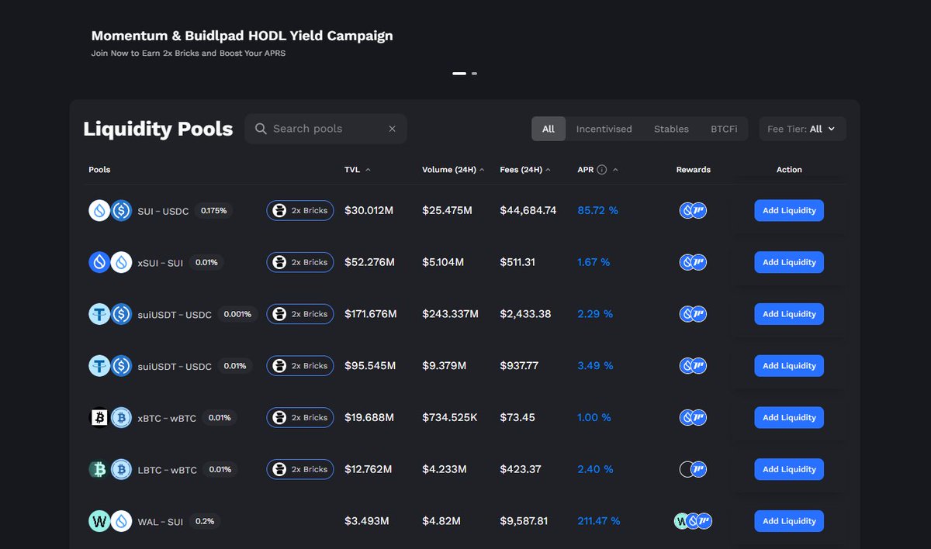
Task: Click token icons of suiUSDT – USDC 0.001%
Action: (110, 314)
